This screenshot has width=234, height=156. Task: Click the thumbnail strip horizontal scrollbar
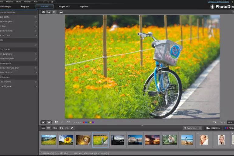tap(137, 150)
